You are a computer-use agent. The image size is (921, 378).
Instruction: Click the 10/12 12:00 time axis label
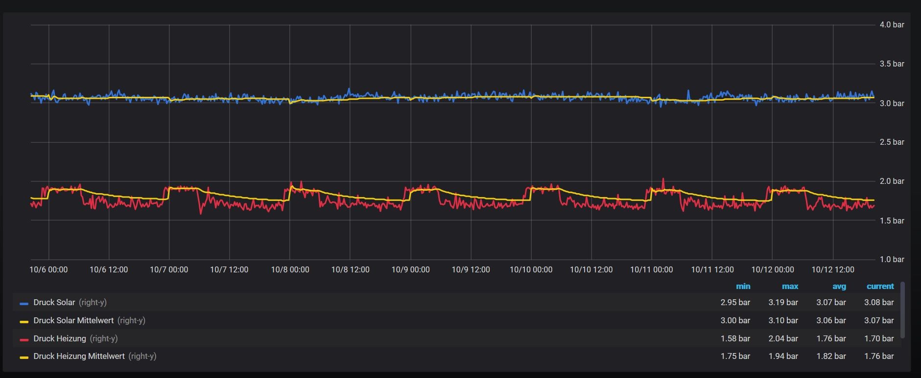[832, 269]
